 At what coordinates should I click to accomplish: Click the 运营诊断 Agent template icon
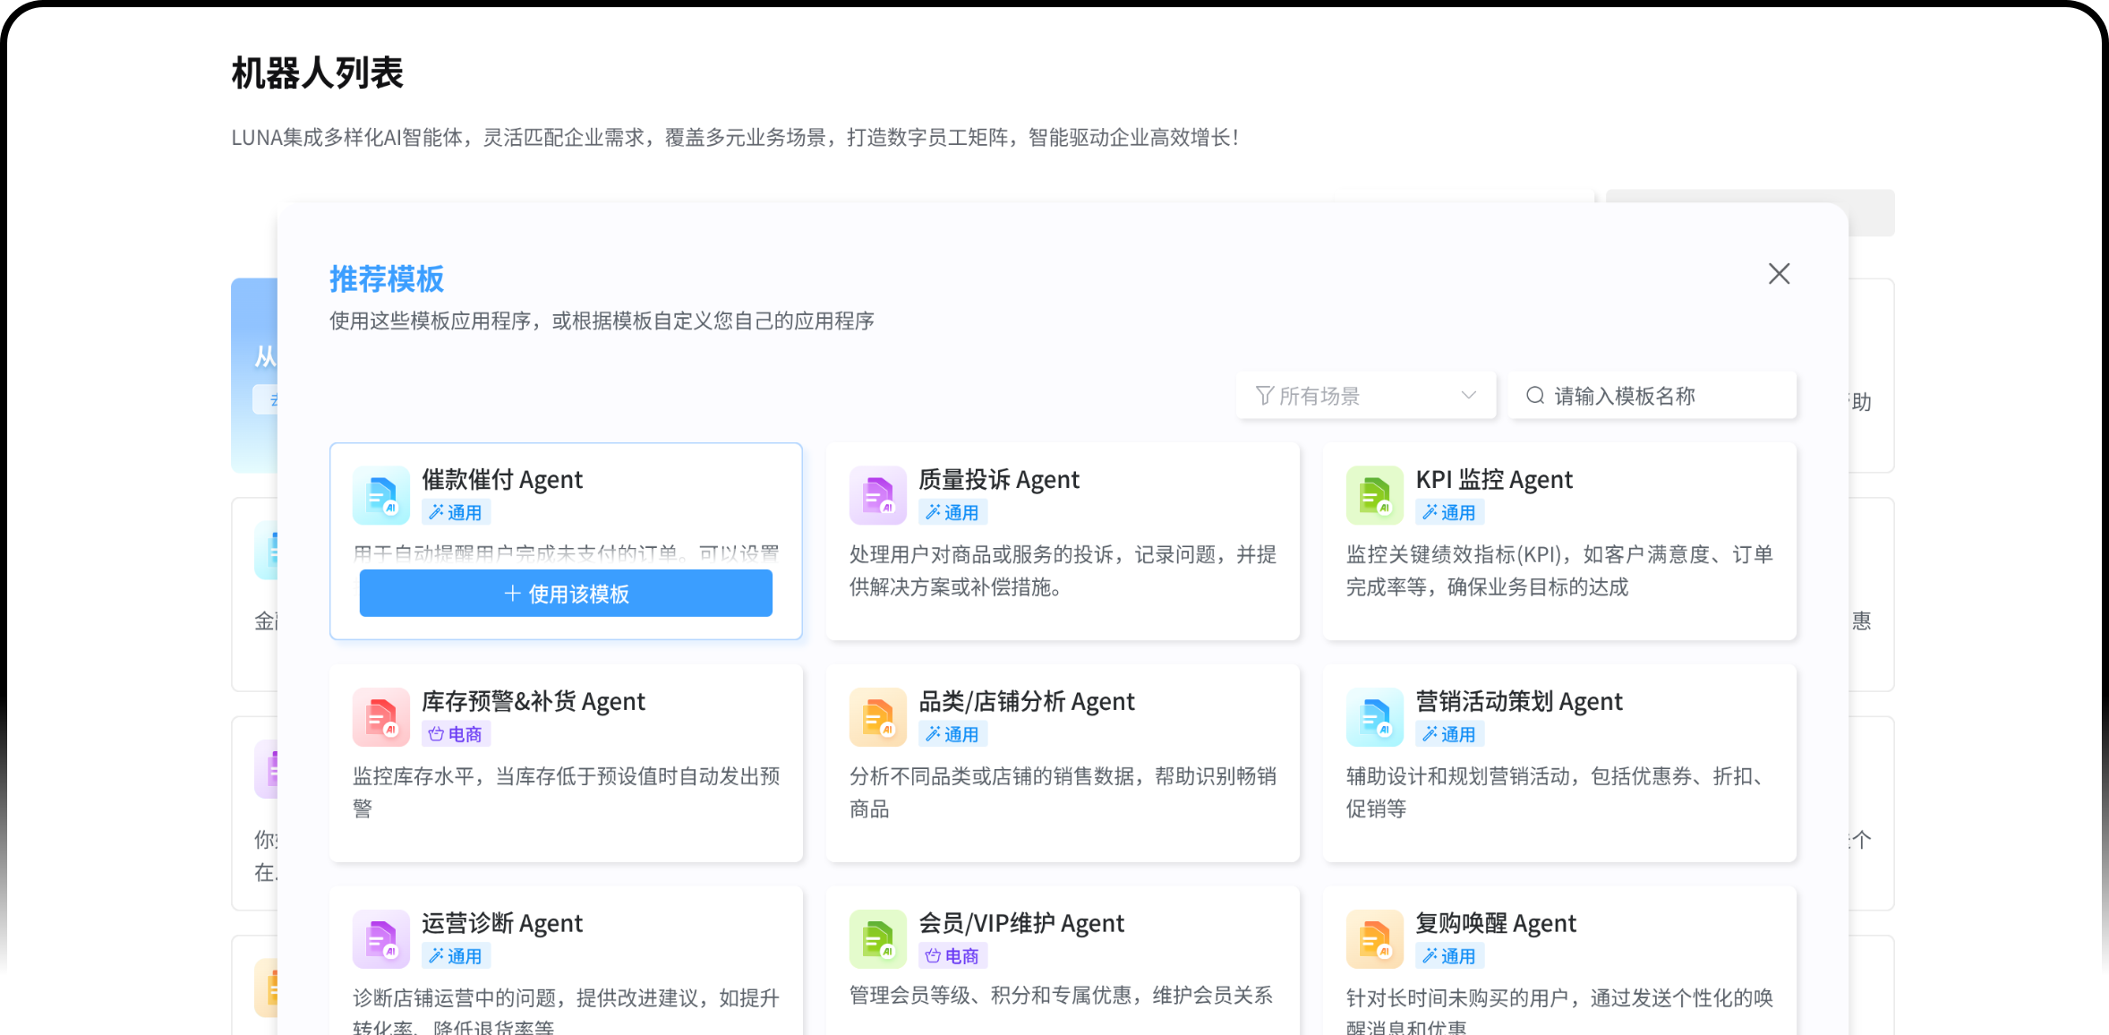click(380, 938)
